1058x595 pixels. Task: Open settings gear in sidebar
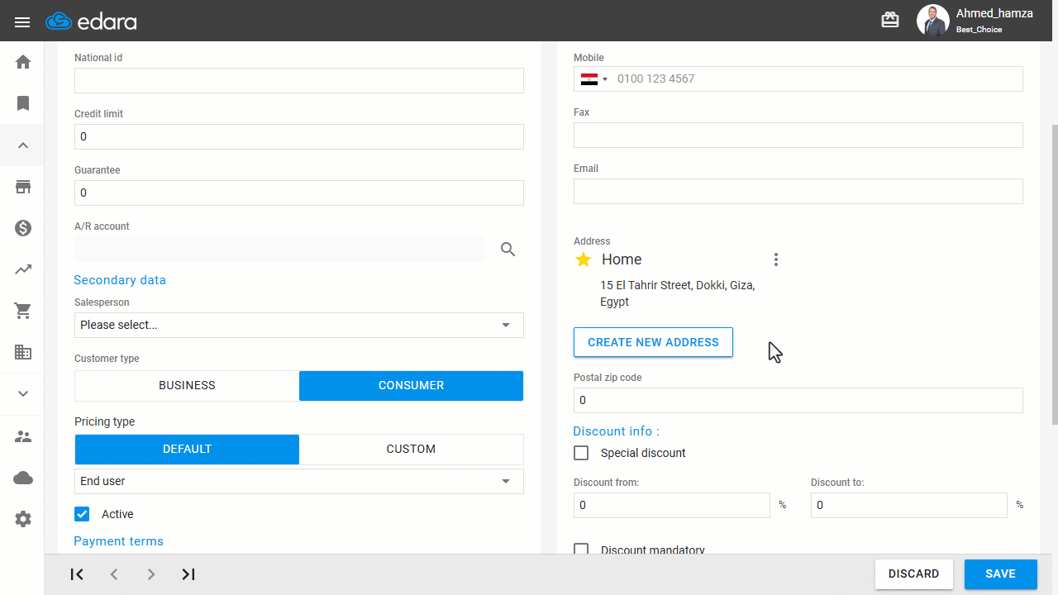coord(23,519)
